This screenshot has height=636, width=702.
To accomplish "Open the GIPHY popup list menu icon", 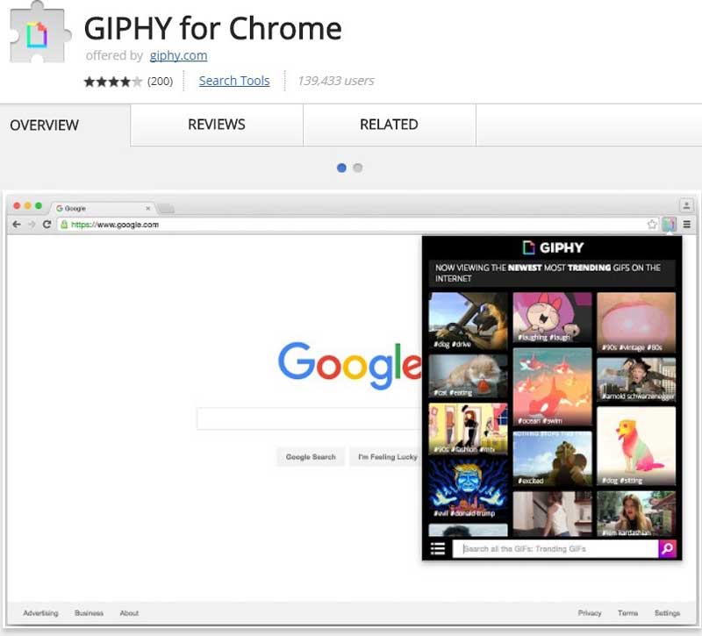I will [438, 549].
